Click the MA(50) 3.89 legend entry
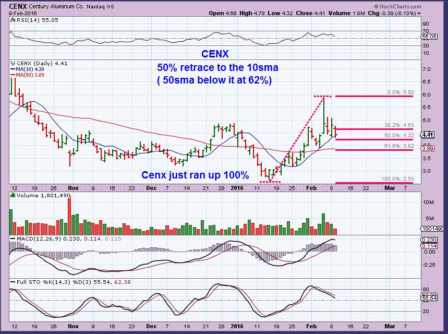The width and height of the screenshot is (448, 334). point(27,75)
